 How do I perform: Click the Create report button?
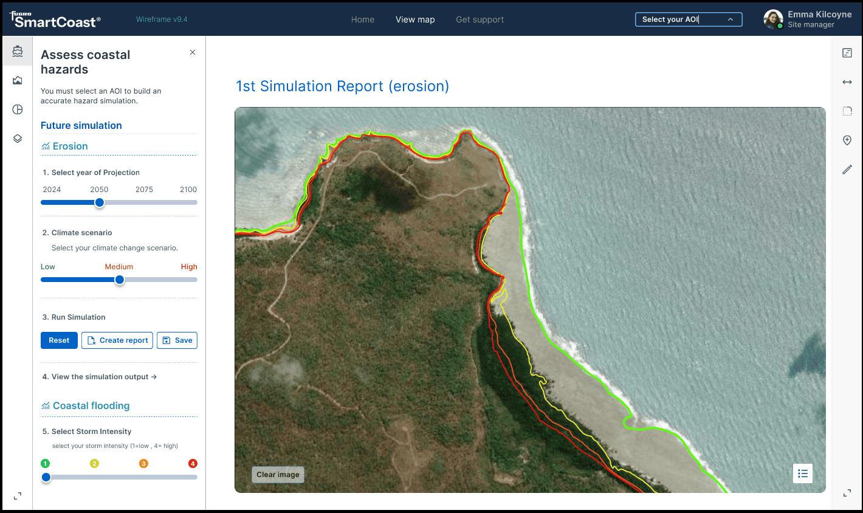pos(117,340)
